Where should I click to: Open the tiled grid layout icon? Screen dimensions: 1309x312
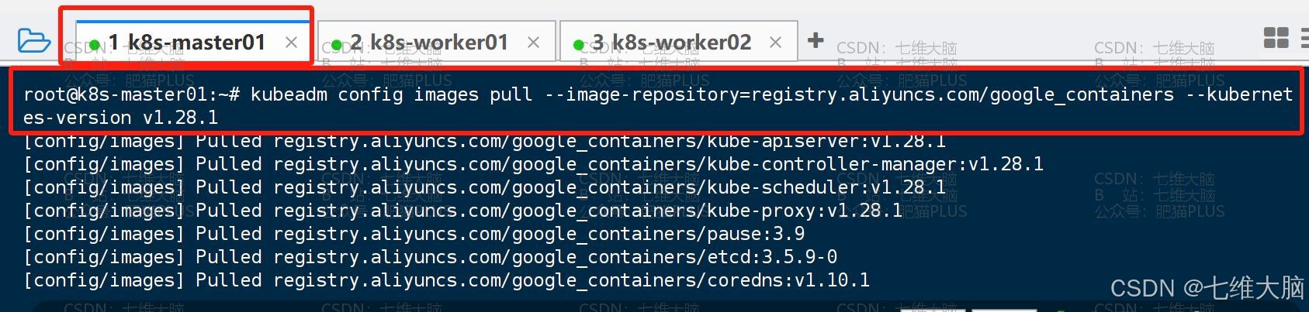1276,38
